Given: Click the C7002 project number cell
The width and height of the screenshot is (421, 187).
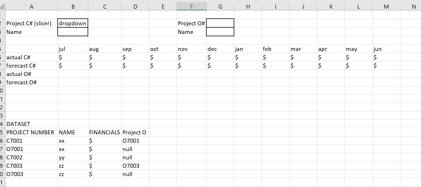Looking at the screenshot, I should click(31, 157).
